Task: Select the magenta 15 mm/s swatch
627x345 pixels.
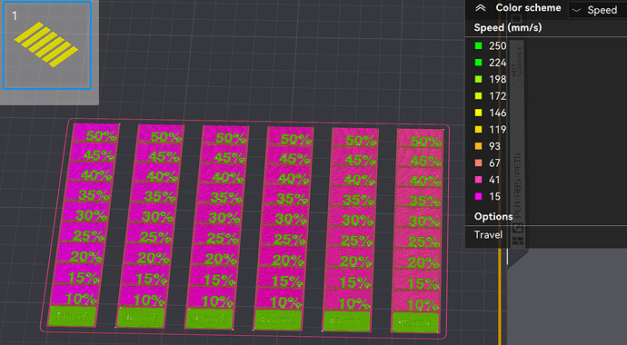Action: pyautogui.click(x=478, y=197)
